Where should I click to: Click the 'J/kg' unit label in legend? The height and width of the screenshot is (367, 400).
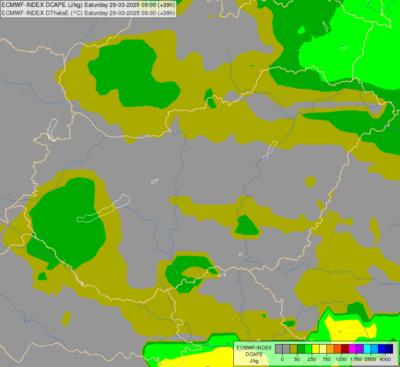[254, 361]
